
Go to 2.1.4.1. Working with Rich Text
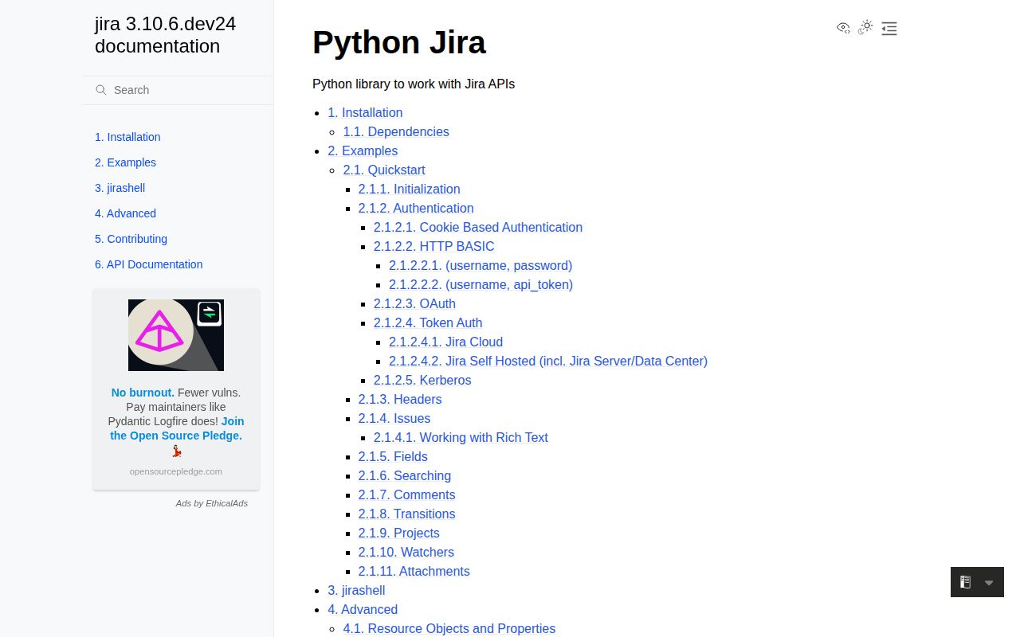(x=461, y=437)
